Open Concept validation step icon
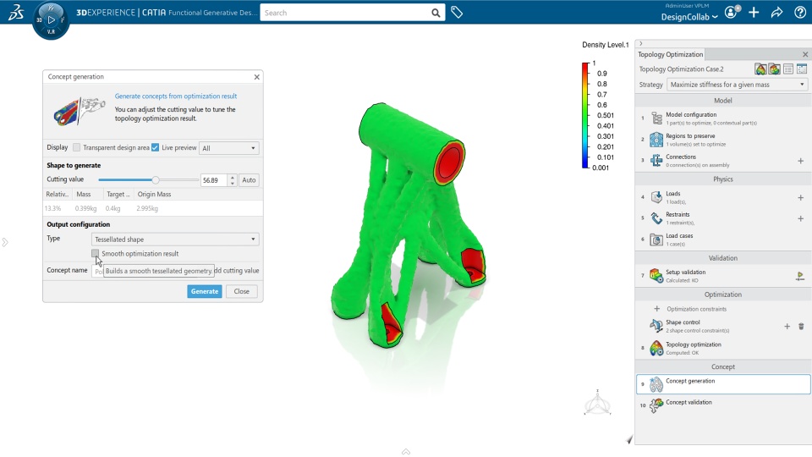Viewport: 812px width, 457px height. pos(656,405)
